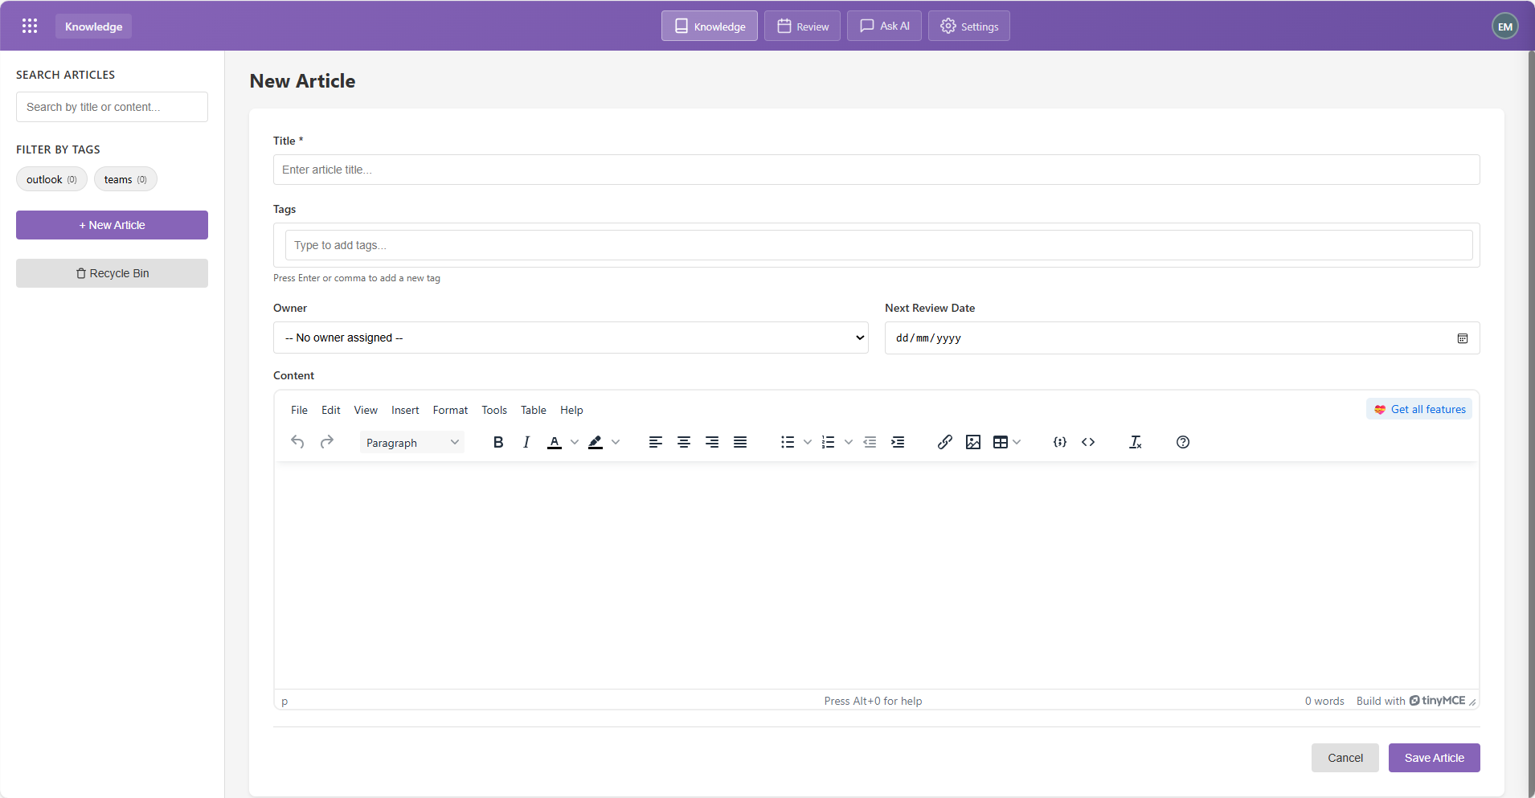Open the Ask AI tab
The image size is (1535, 798).
884,26
